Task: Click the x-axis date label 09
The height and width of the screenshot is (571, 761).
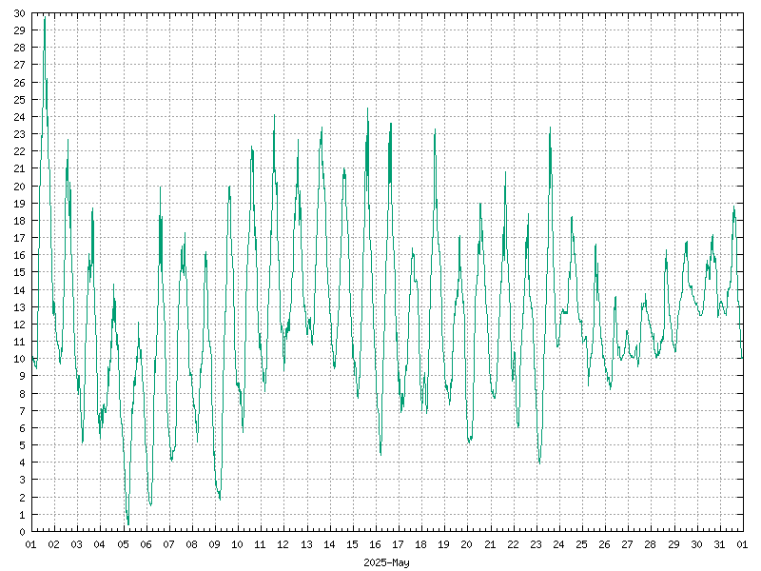Action: tap(215, 544)
